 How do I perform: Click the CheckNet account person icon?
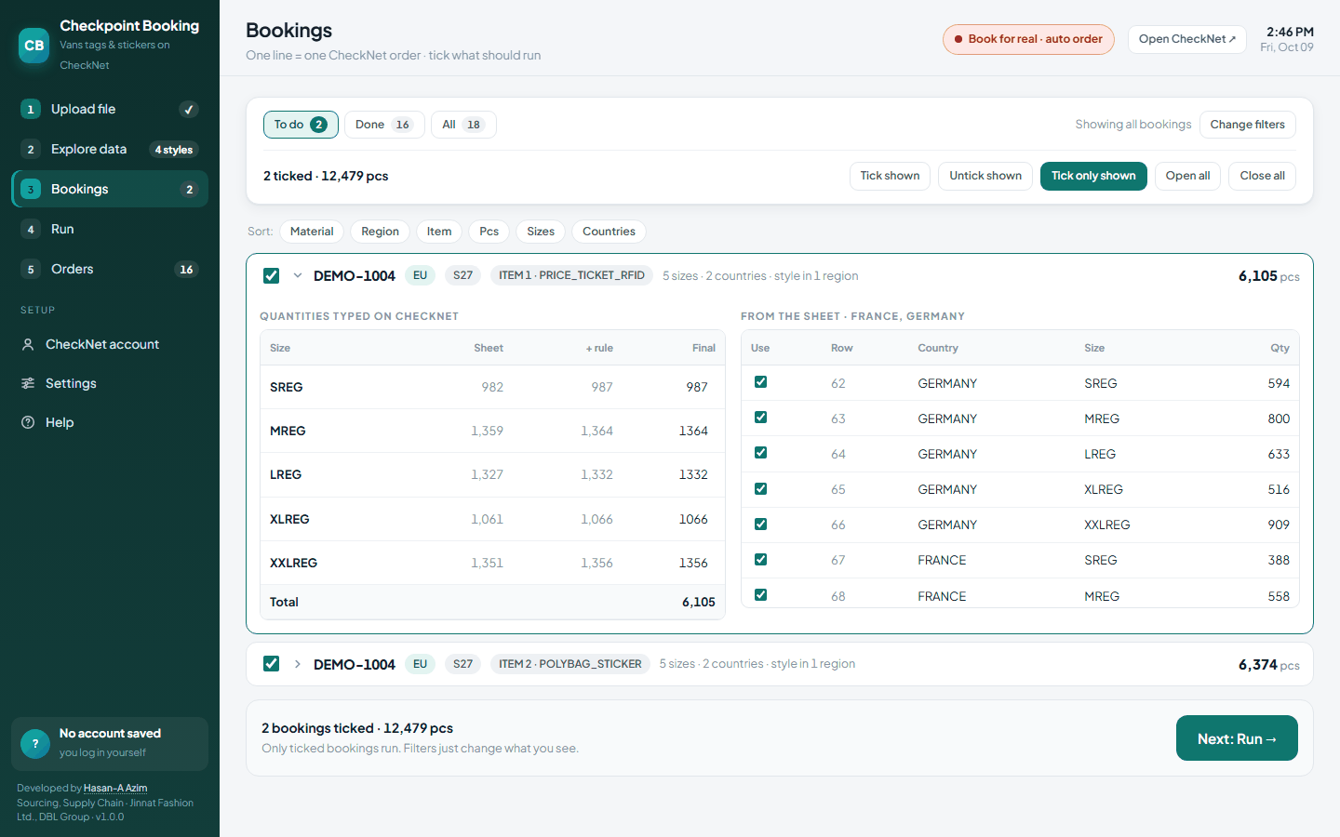click(28, 344)
